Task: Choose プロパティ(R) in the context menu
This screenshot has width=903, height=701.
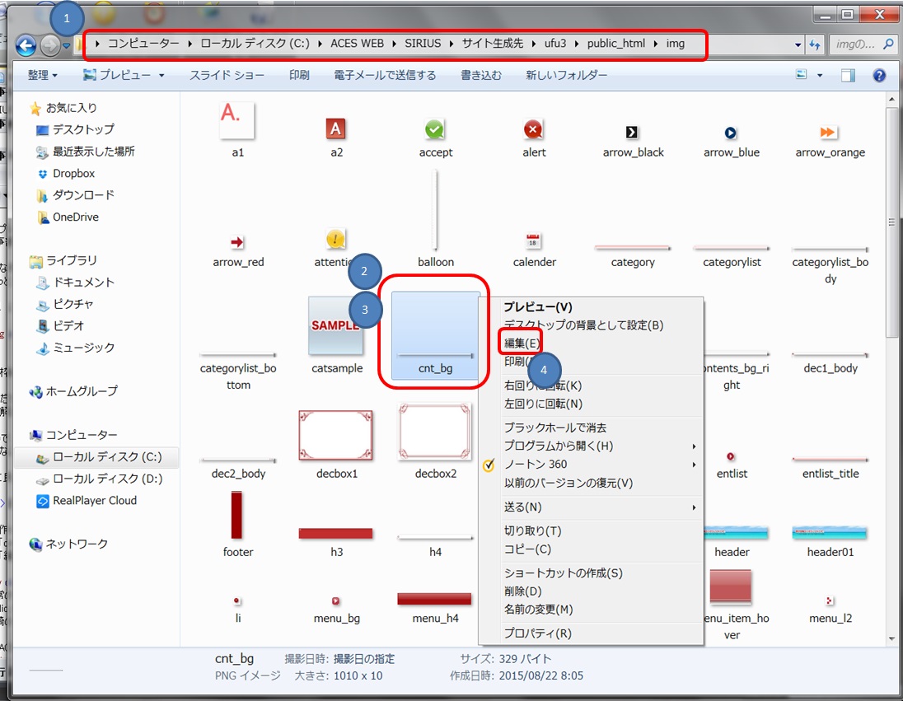Action: (537, 633)
